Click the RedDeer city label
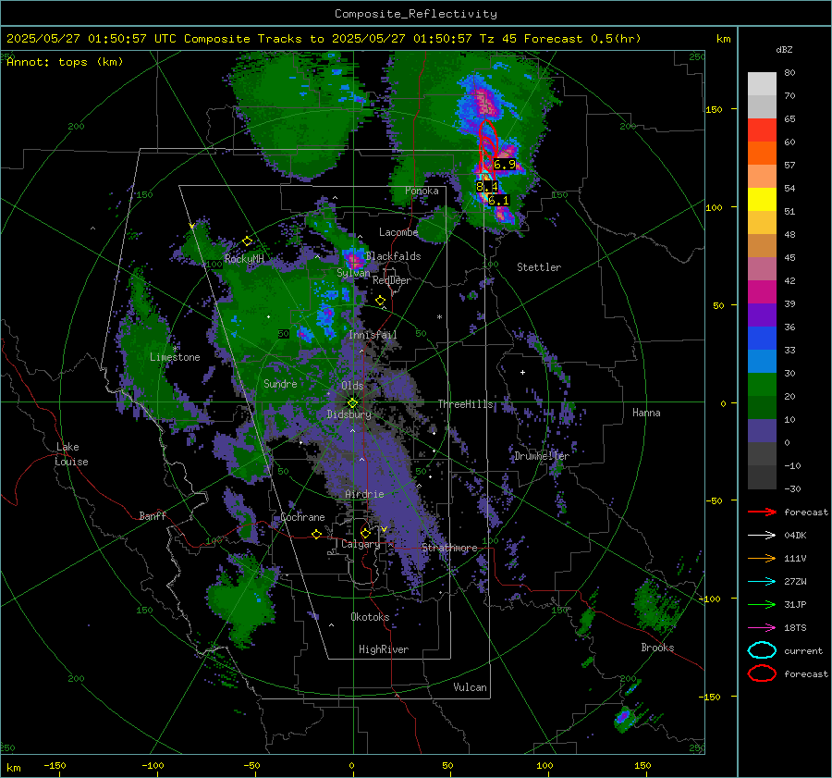Screen dimensions: 832x778 [x=392, y=280]
